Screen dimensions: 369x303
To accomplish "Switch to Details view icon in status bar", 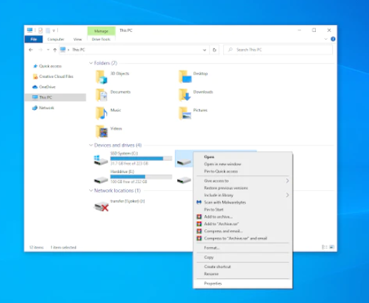I will [x=324, y=247].
